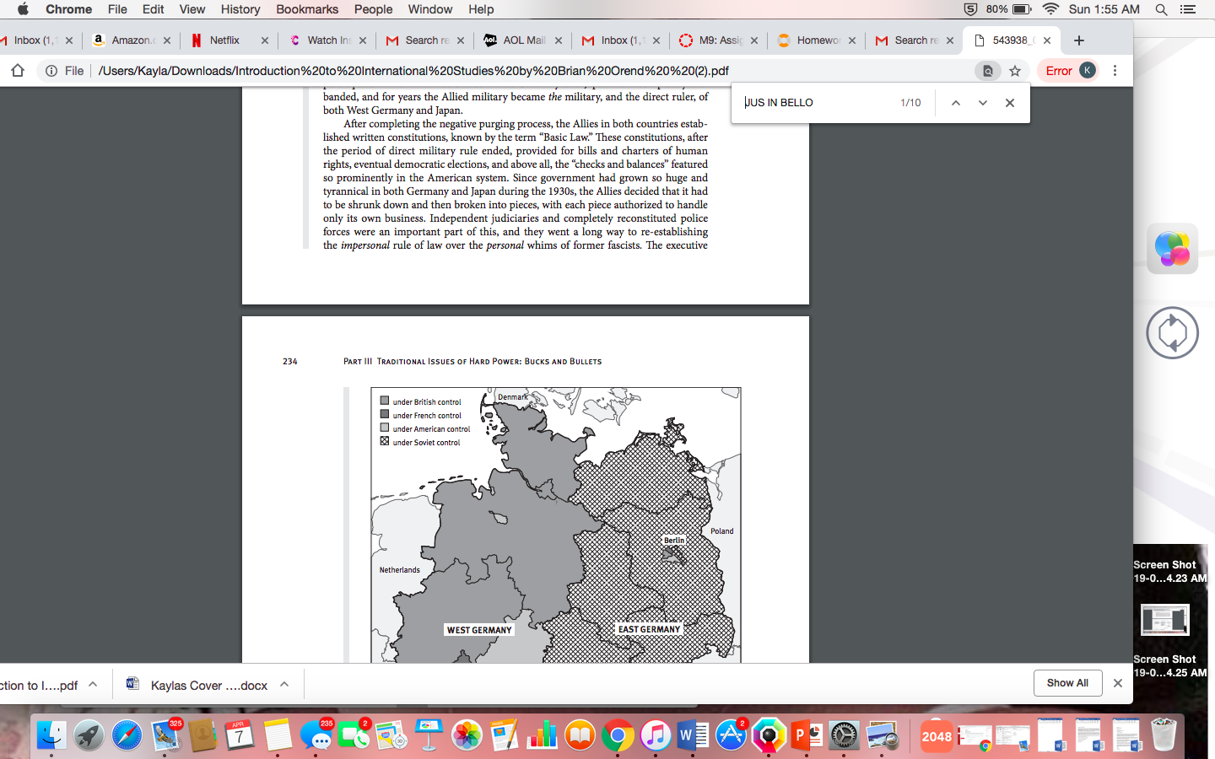The width and height of the screenshot is (1215, 759).
Task: Open 2048 game from the dock
Action: [x=937, y=736]
